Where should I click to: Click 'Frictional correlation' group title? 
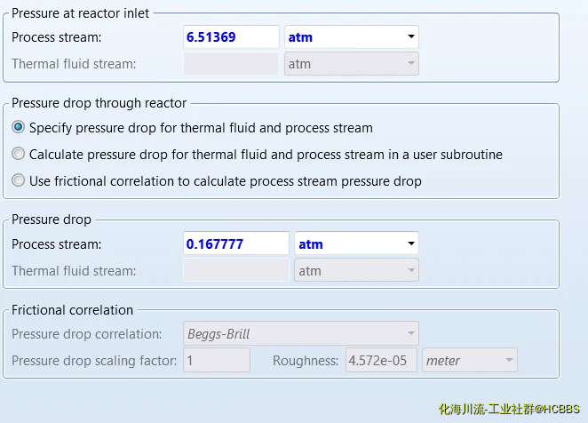[72, 309]
